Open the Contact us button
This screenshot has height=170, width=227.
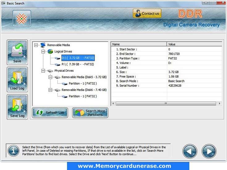coord(147,13)
